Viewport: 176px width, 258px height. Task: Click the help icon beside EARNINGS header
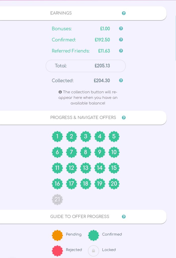(124, 13)
